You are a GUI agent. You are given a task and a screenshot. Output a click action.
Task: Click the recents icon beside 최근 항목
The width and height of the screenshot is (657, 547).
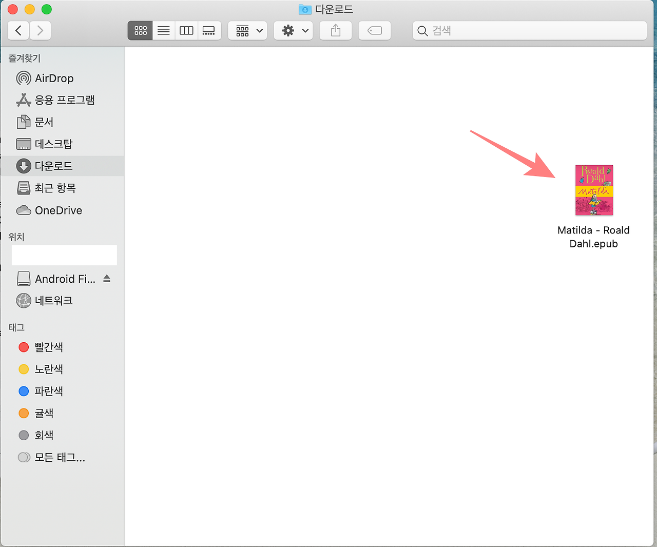coord(24,188)
